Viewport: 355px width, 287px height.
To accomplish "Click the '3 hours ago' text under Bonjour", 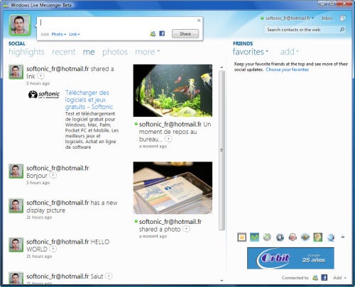I will [38, 183].
